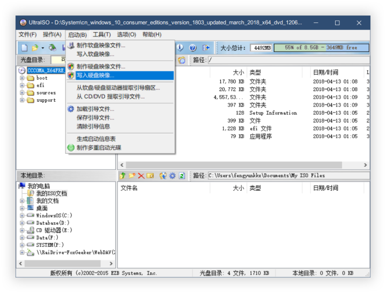Click the UltraSO app icon in title bar
The width and height of the screenshot is (386, 293).
click(x=23, y=22)
